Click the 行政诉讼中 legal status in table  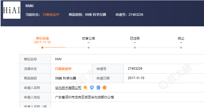[x=63, y=69]
